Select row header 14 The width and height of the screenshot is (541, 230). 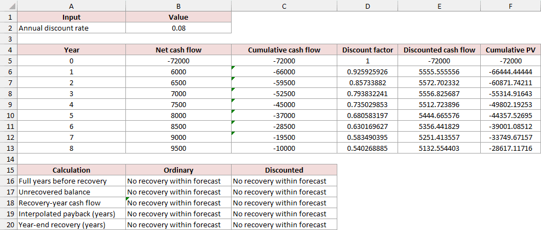8,159
